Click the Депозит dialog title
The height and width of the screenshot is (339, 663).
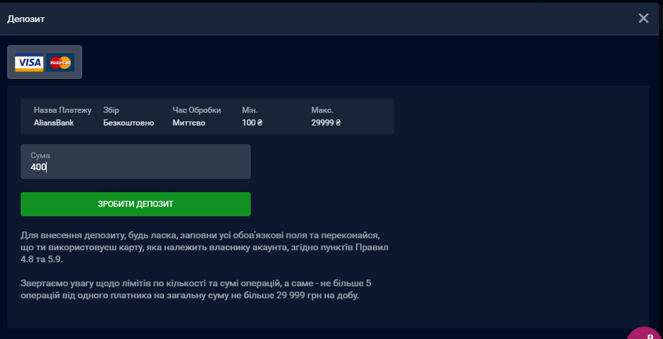pos(26,19)
